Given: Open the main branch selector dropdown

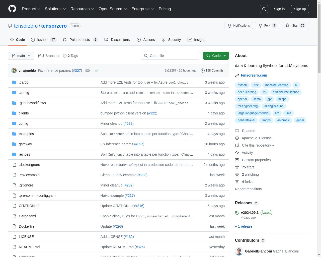Looking at the screenshot, I should [21, 56].
